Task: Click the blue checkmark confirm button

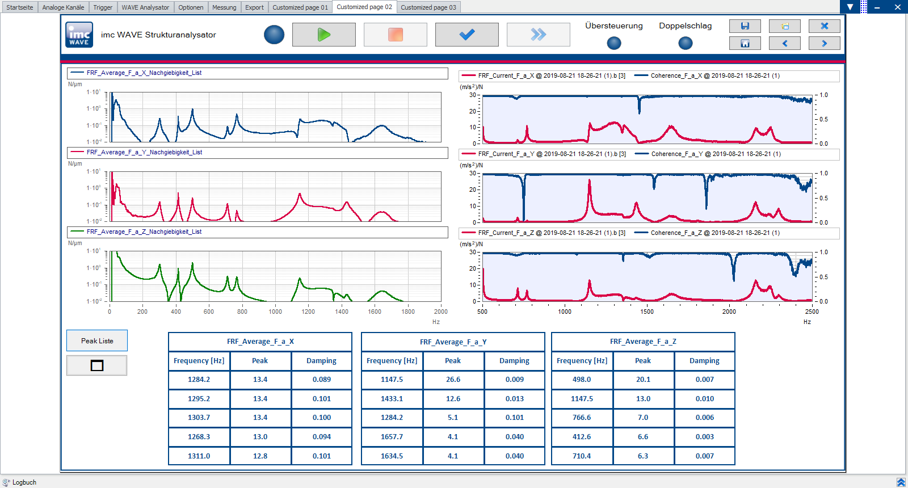Action: tap(466, 35)
